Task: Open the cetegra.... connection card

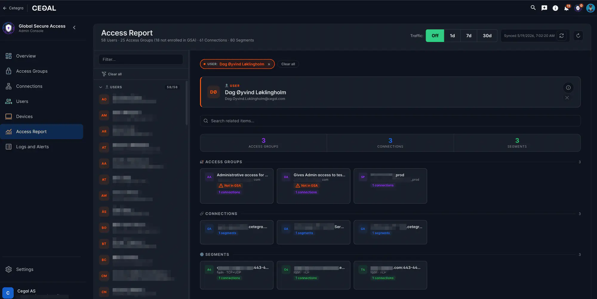Action: [x=237, y=232]
